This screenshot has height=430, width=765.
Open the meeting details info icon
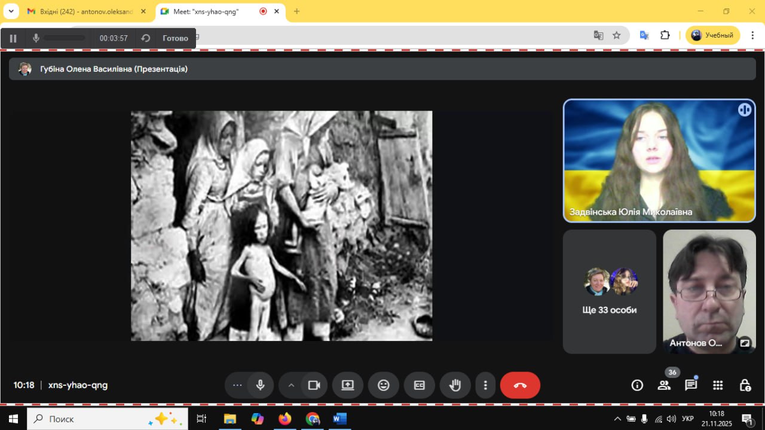(x=637, y=385)
